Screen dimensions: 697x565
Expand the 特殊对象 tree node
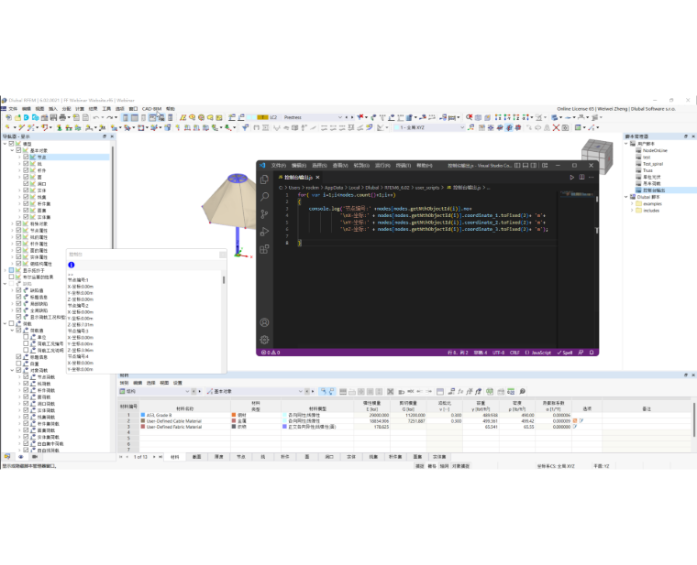(12, 223)
